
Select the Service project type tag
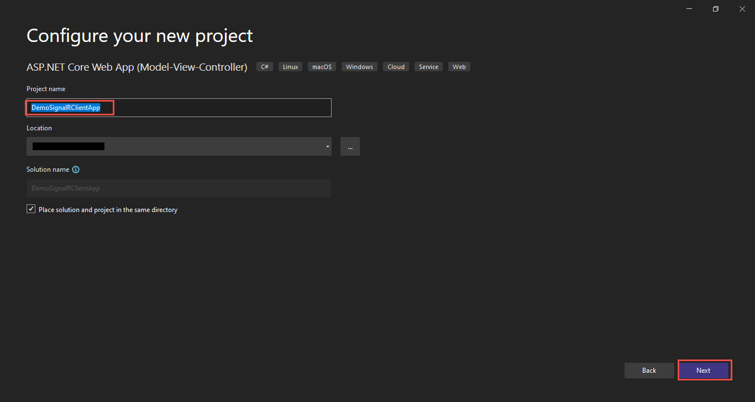pos(428,67)
